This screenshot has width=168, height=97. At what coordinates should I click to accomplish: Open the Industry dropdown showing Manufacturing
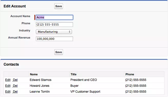54,32
